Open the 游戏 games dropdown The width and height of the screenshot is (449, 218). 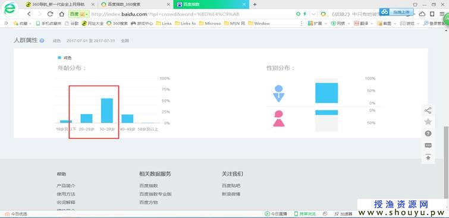point(410,23)
